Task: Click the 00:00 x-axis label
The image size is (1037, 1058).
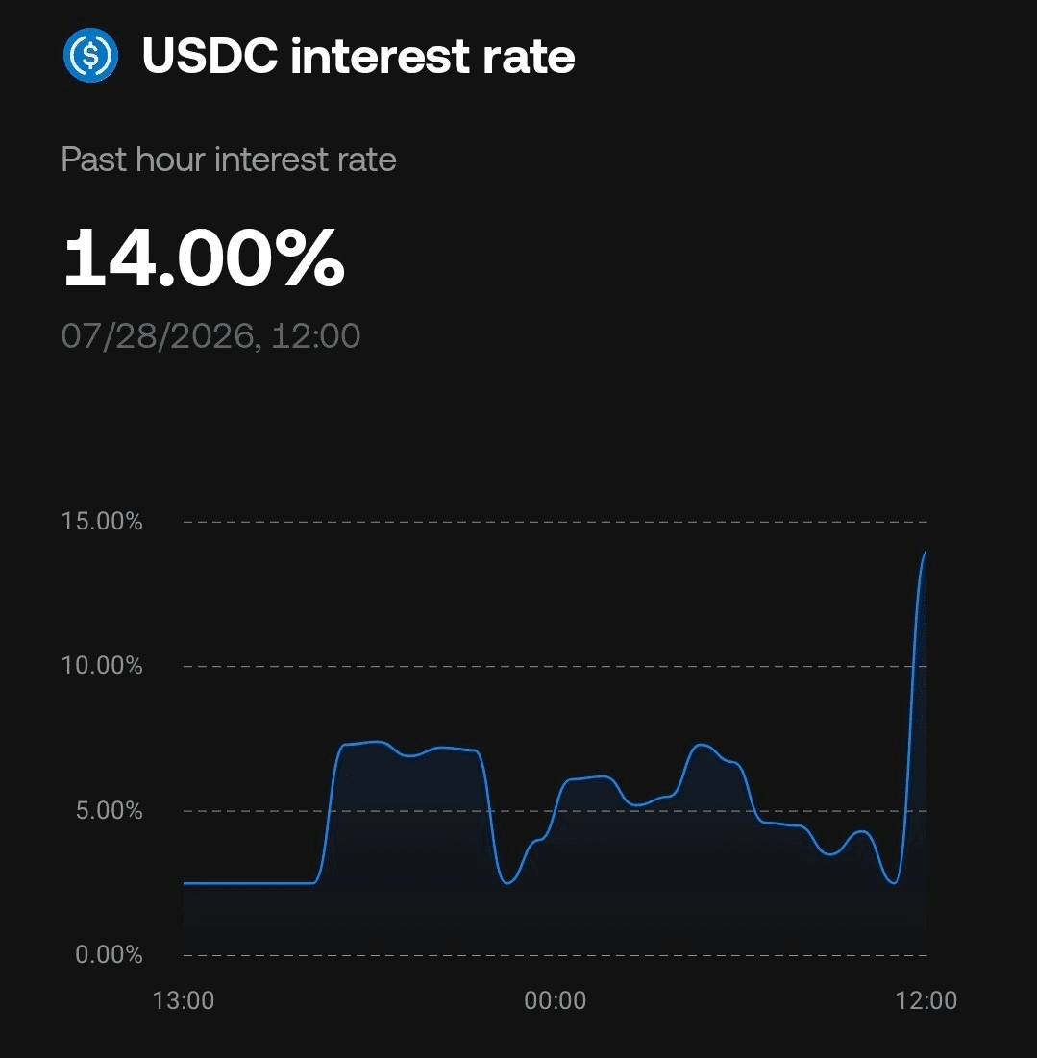Action: [556, 1000]
